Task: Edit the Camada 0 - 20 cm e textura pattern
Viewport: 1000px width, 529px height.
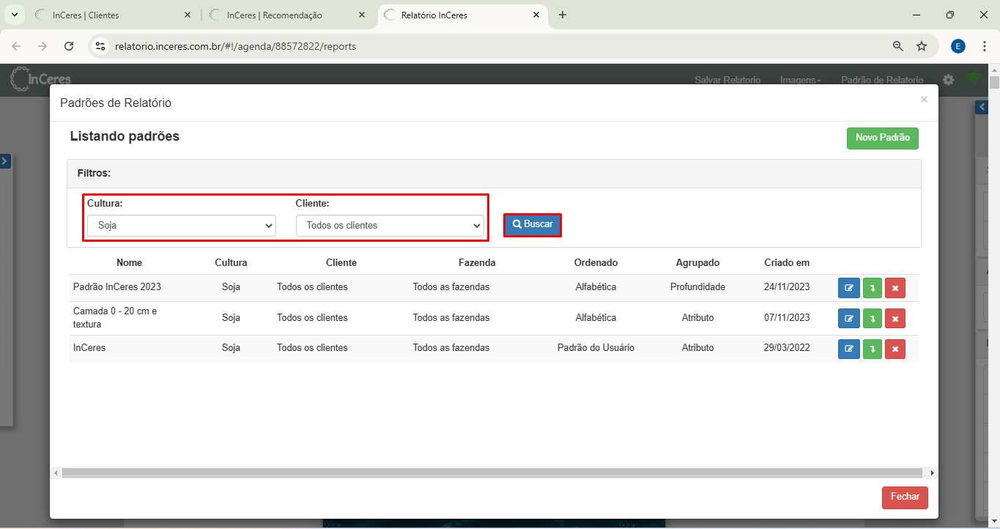Action: (849, 318)
